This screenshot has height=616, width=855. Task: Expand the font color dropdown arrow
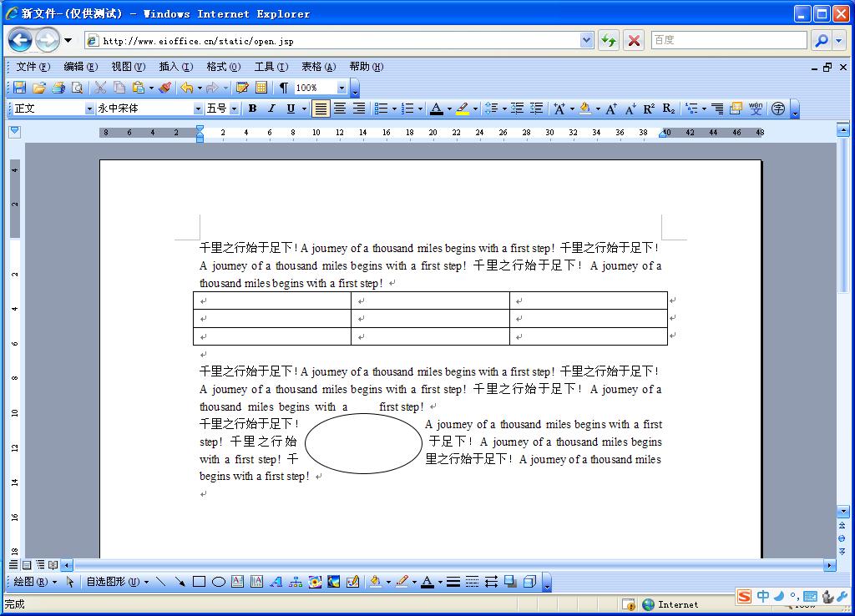click(x=449, y=109)
